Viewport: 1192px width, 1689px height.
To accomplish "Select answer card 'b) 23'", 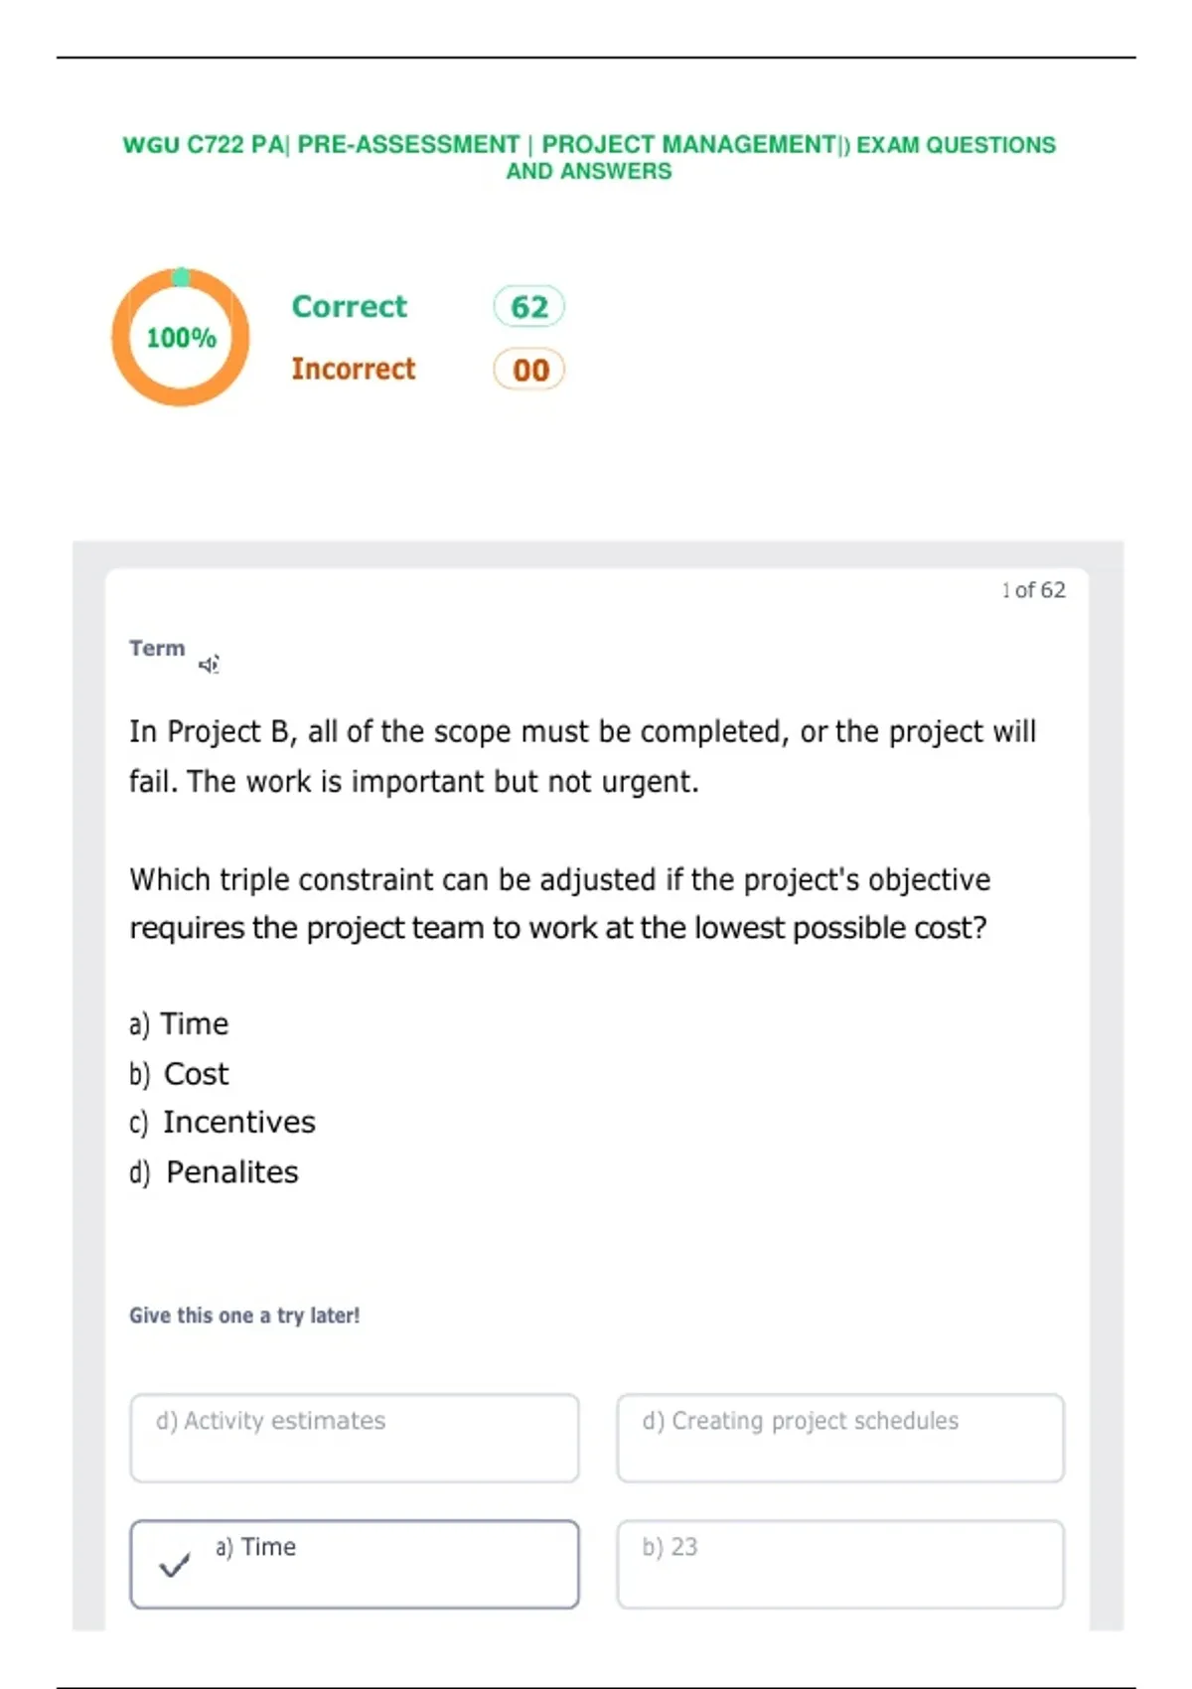I will coord(840,1564).
